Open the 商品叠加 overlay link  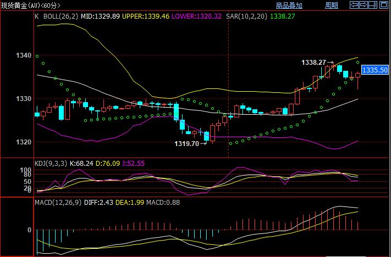pyautogui.click(x=289, y=5)
